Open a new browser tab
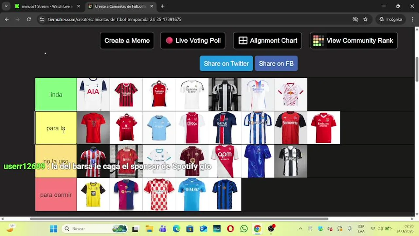Screen dimensions: 419x236 click(x=162, y=6)
